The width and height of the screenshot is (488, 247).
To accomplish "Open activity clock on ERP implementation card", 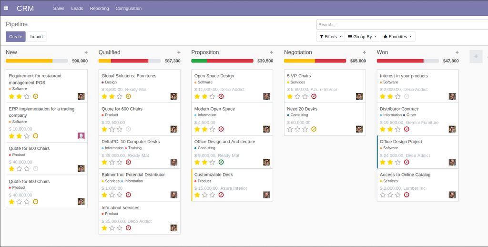I will (35, 136).
